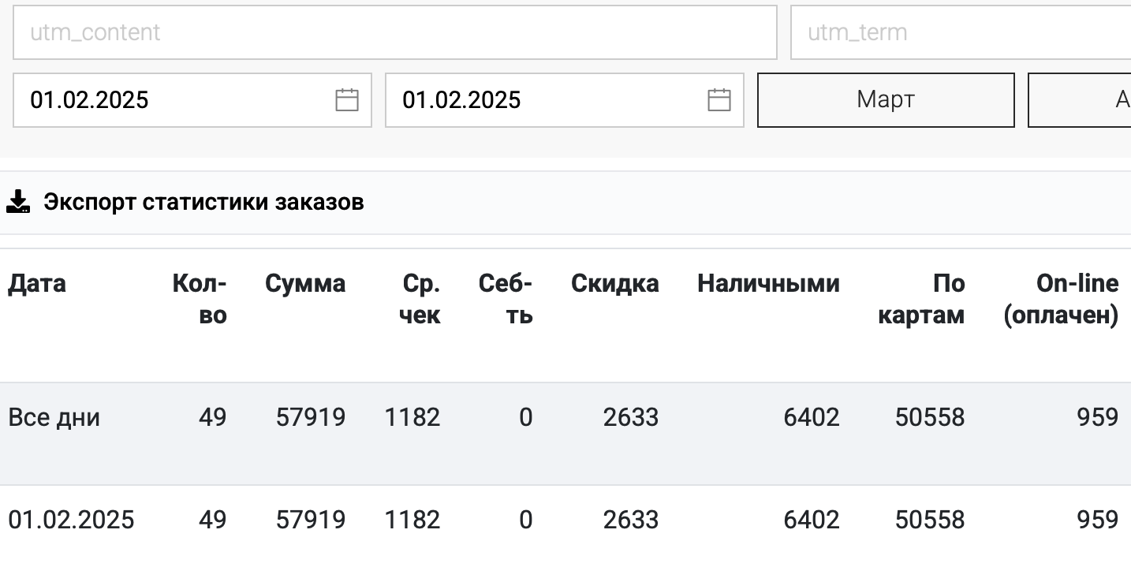Screen dimensions: 1131x582
Task: Click the end date field 01.02.2025
Action: point(565,100)
